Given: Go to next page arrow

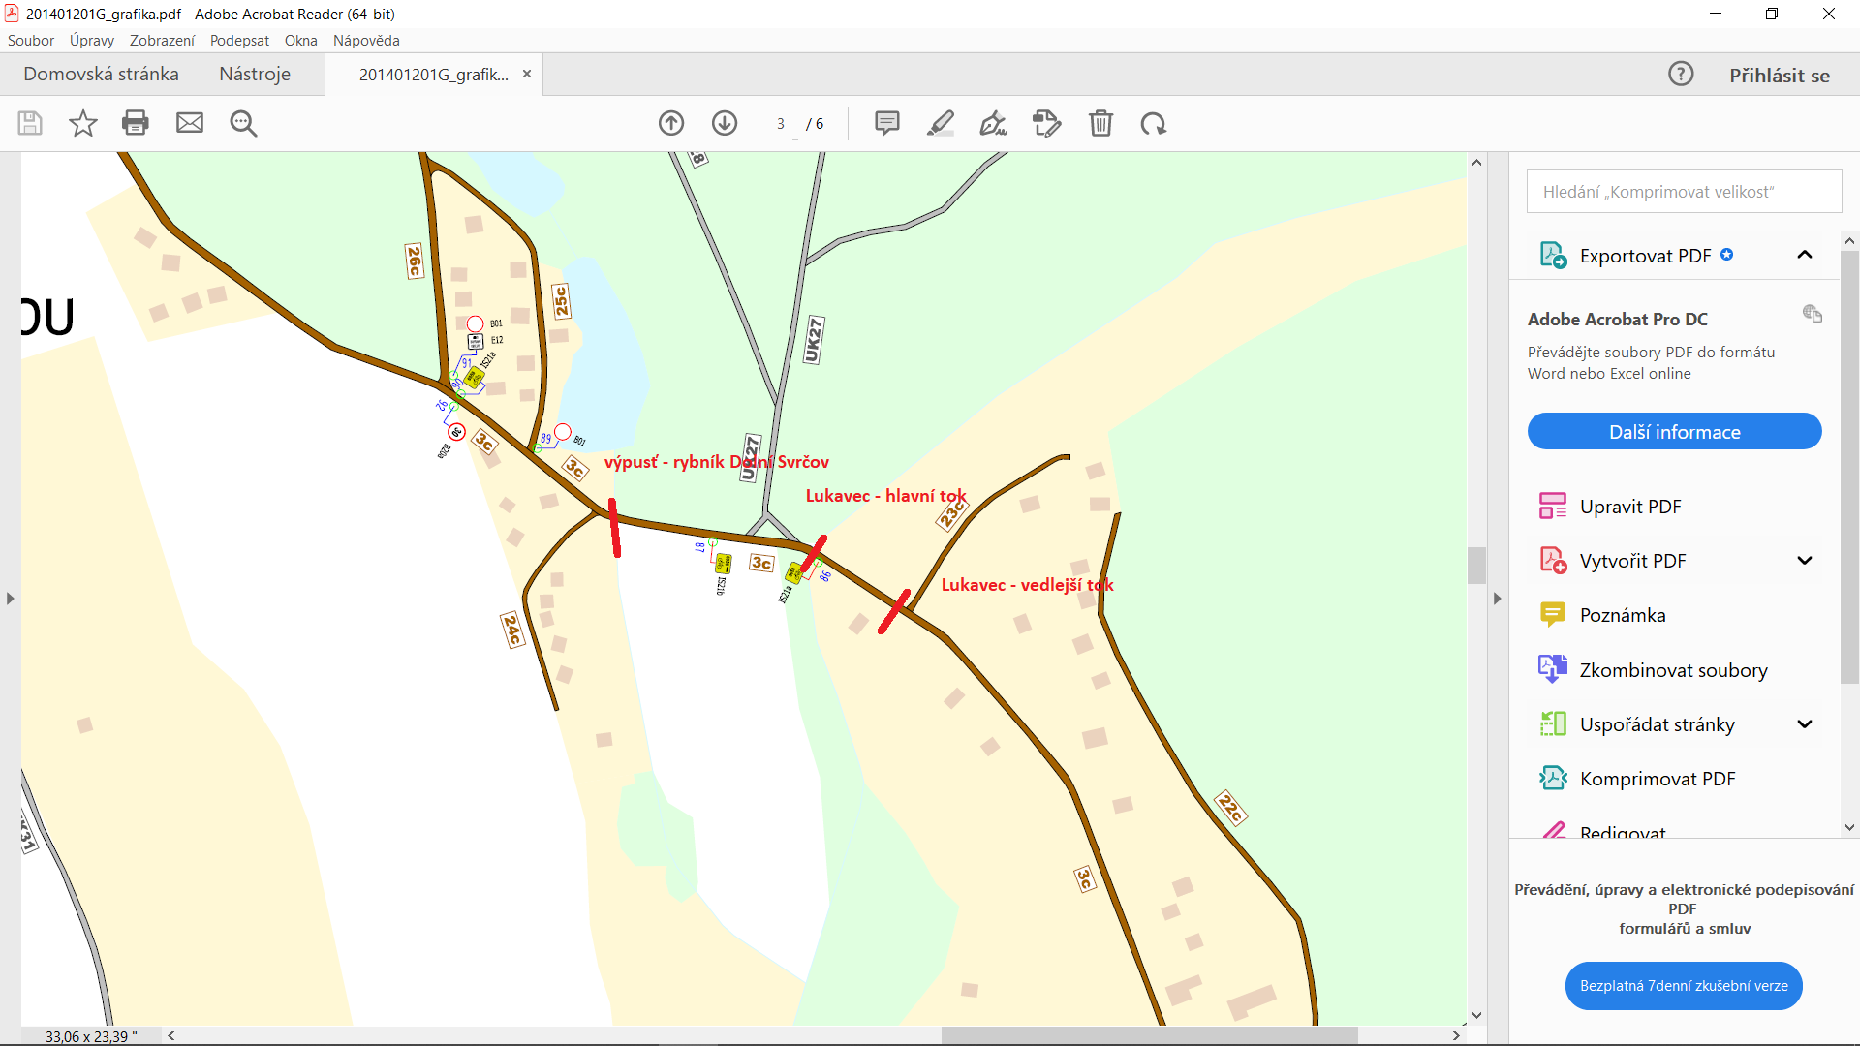Looking at the screenshot, I should (x=725, y=123).
